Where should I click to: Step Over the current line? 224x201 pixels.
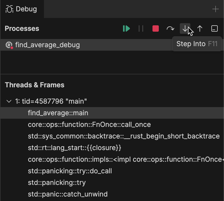tap(170, 28)
